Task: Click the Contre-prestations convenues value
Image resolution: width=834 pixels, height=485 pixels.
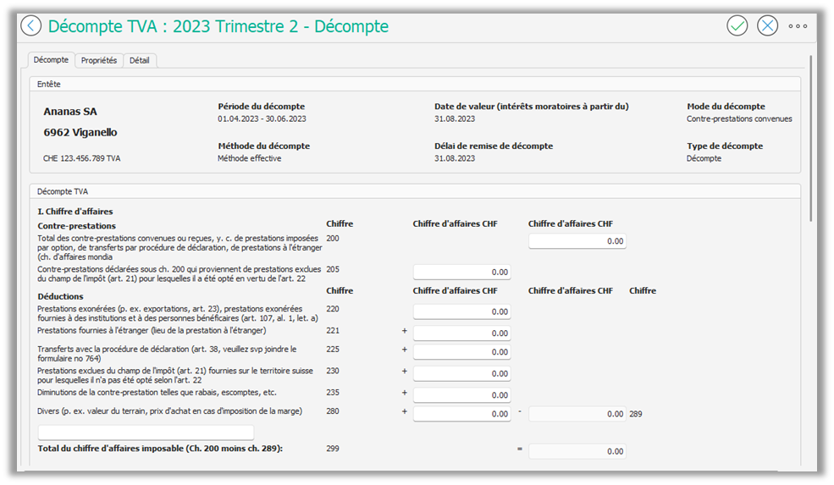Action: (739, 119)
